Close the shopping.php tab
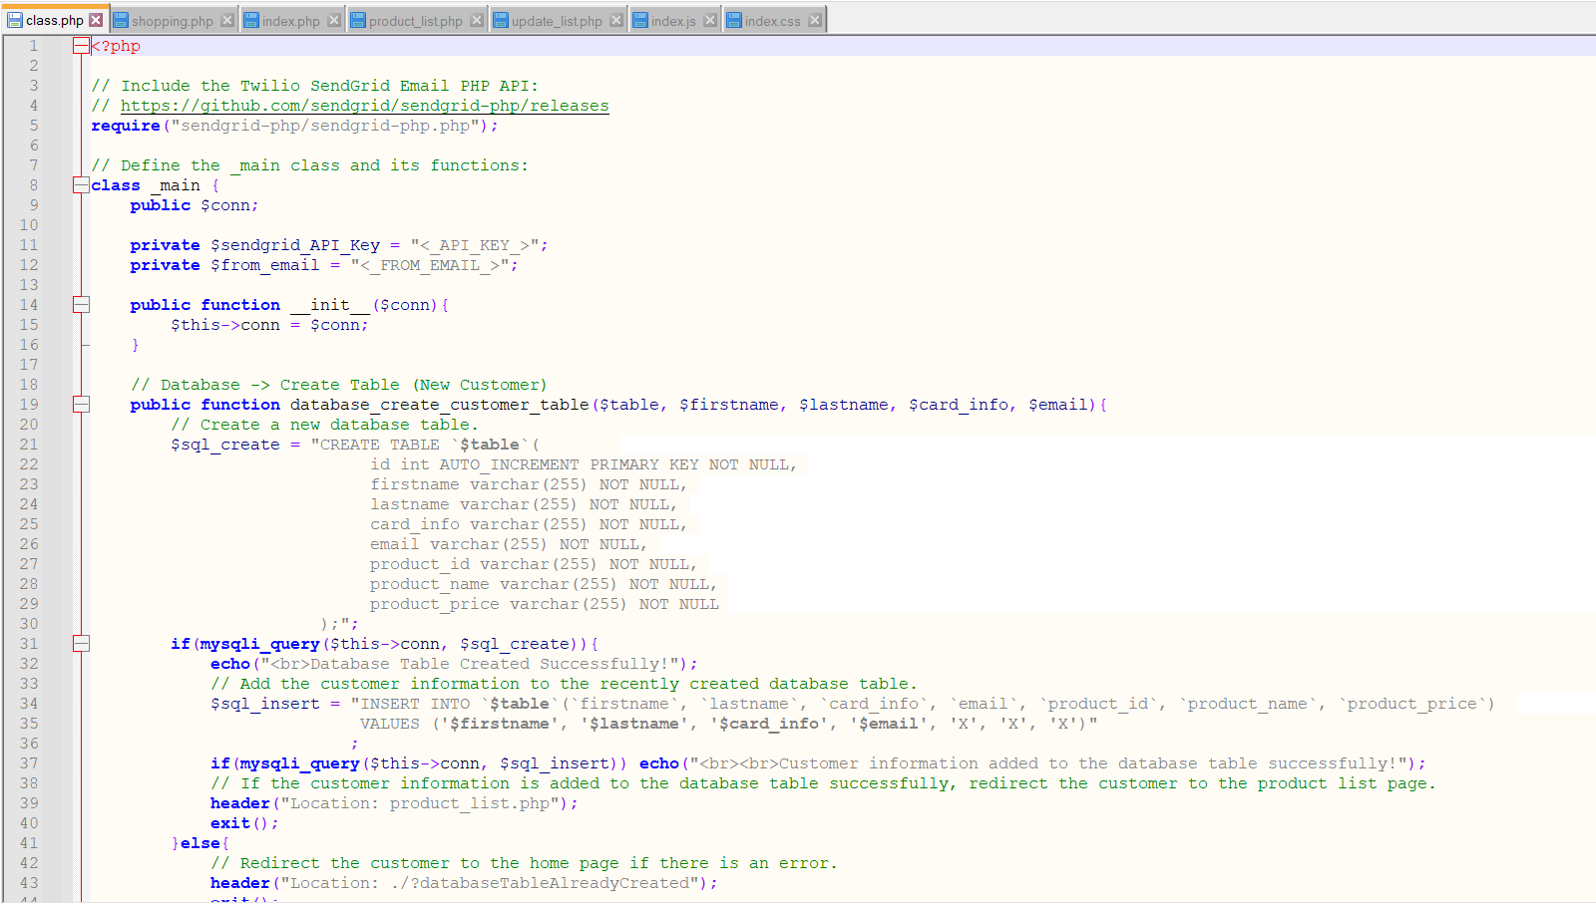 (228, 18)
